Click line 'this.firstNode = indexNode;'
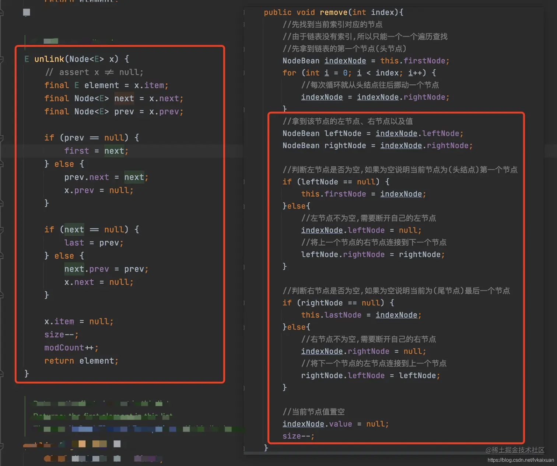 (x=364, y=194)
